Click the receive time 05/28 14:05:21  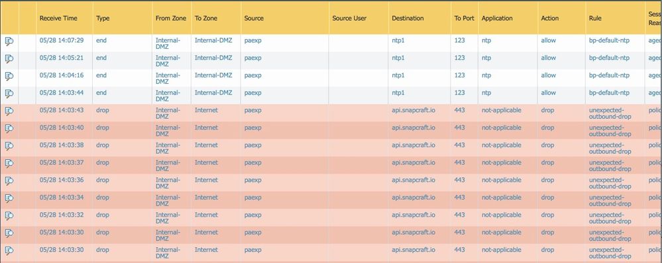coord(62,57)
